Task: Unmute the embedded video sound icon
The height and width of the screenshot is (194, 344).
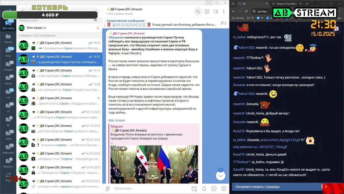Action: (x=124, y=148)
